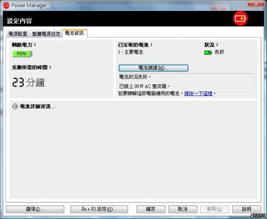
Task: Open the 整體電源設定 tab
Action: tap(46, 33)
